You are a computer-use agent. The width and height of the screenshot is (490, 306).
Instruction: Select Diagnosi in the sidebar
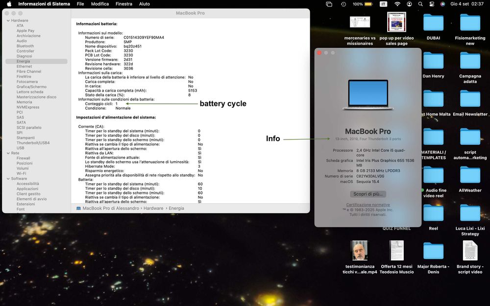pos(24,56)
